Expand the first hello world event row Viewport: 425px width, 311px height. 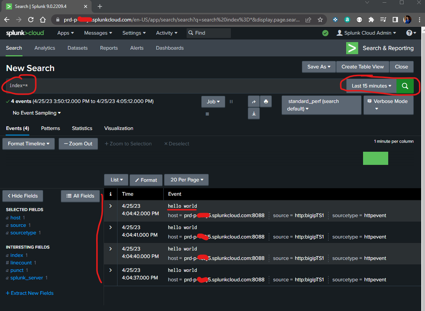pos(111,206)
